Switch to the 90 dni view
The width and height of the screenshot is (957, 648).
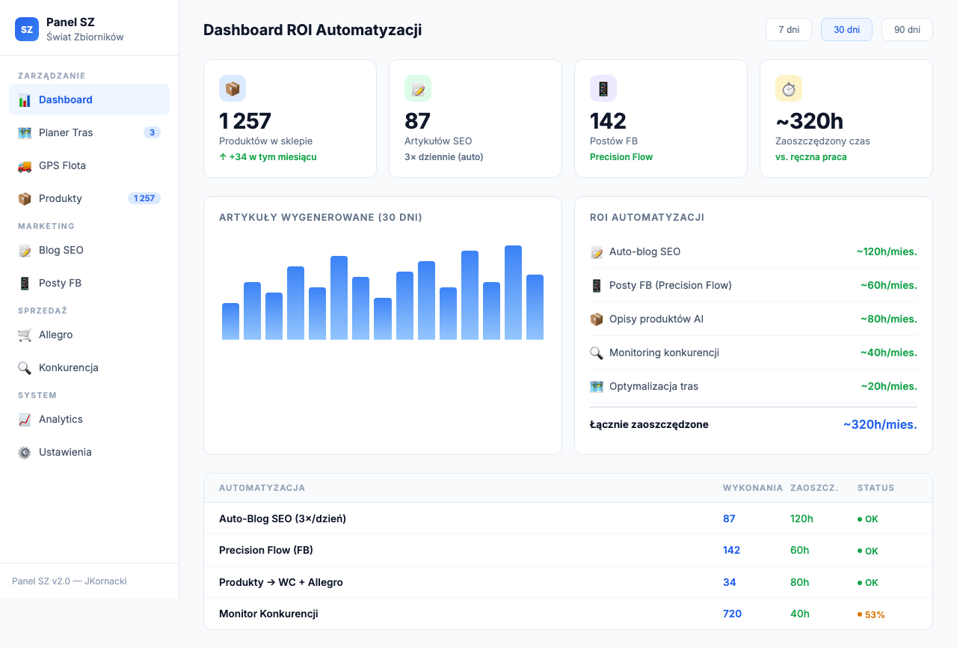(x=907, y=29)
